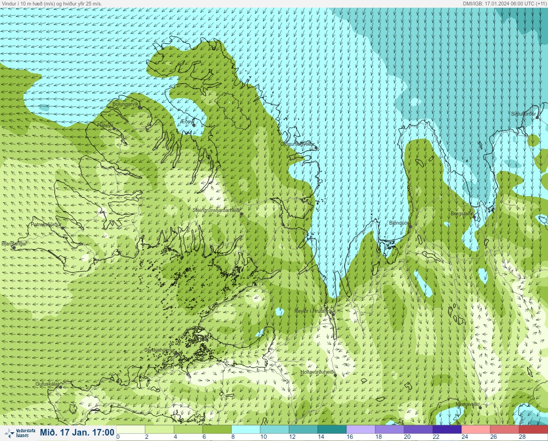
Task: Pick the 8–10 m/s light cyan swatch
Action: click(246, 429)
